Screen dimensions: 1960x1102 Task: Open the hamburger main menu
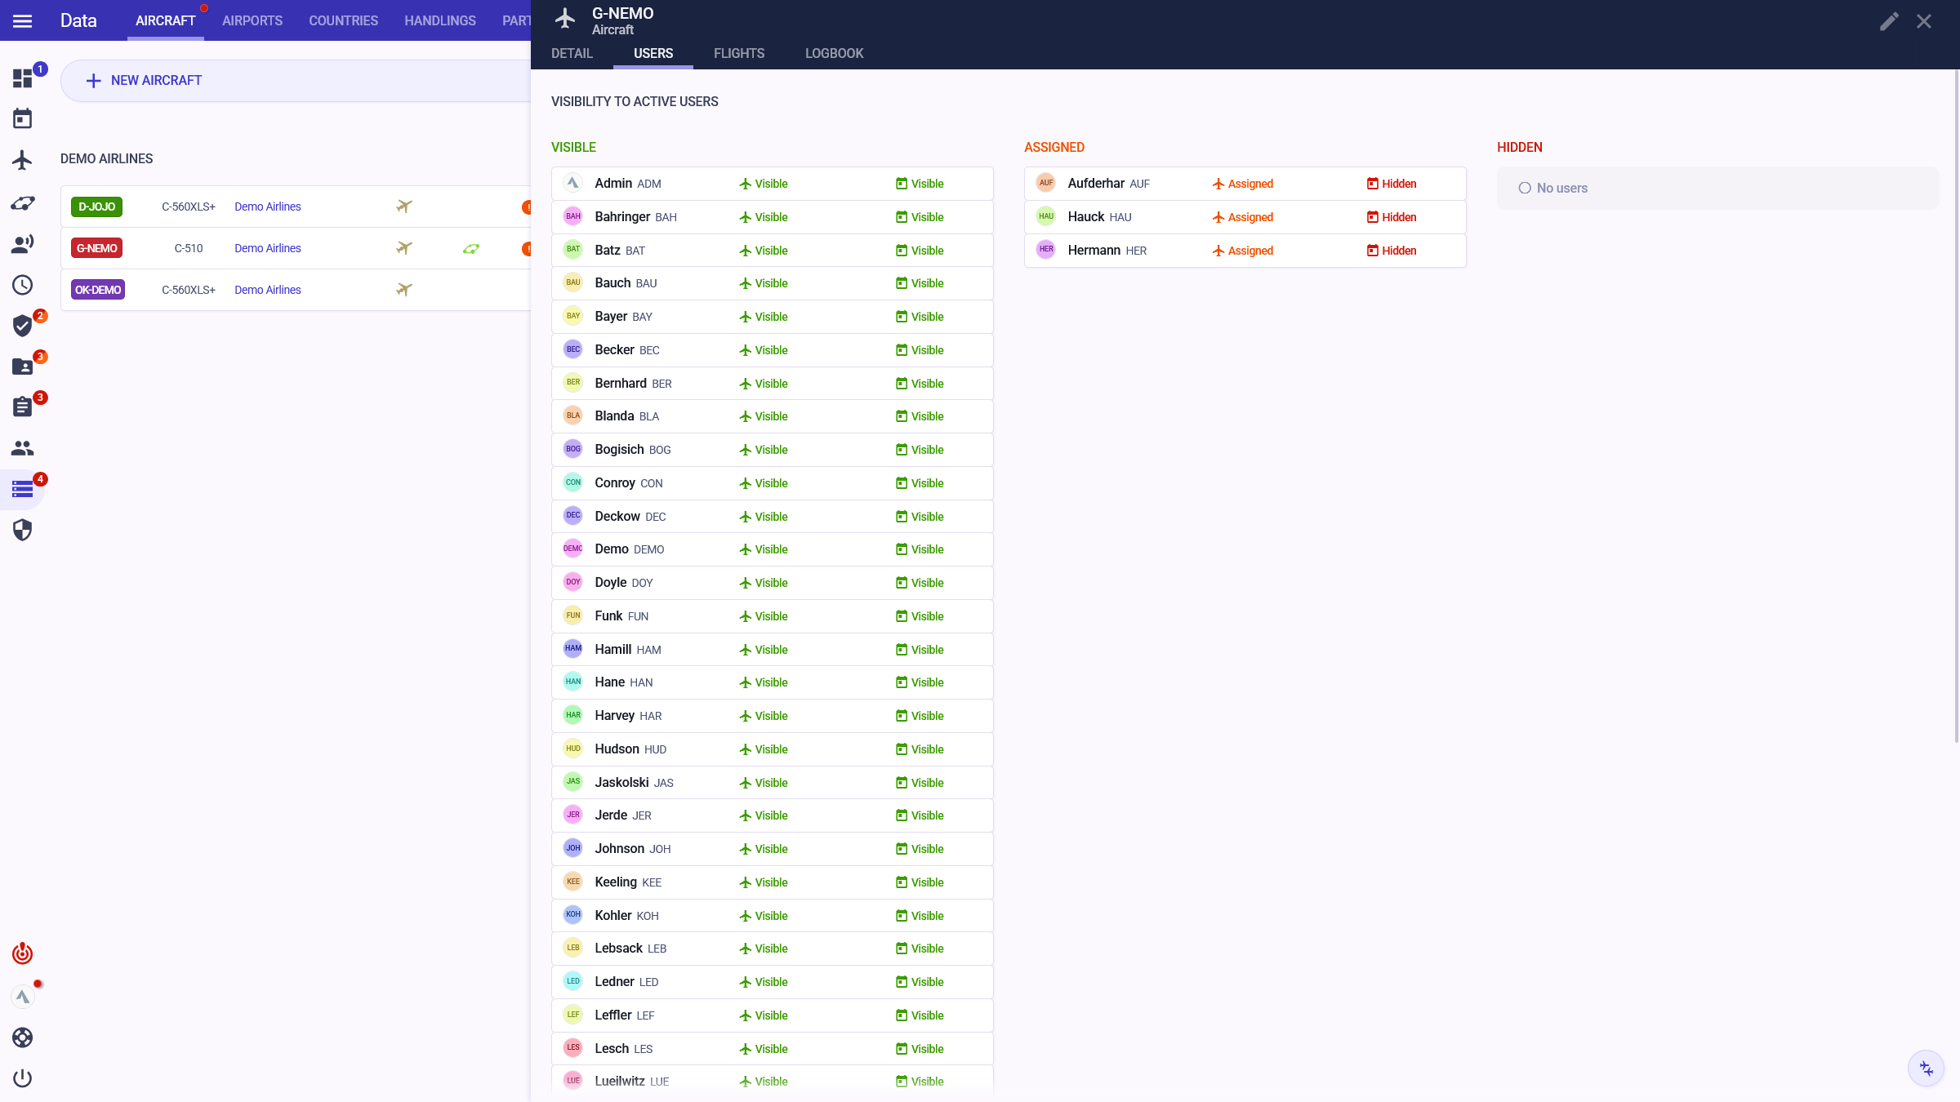[23, 21]
